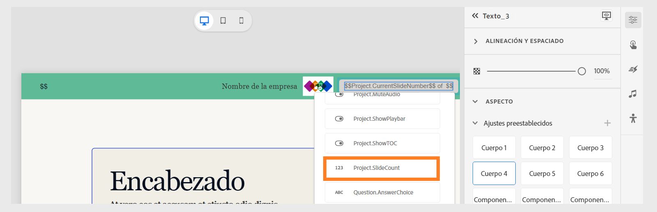Open the animations panel icon
Screen dimensions: 657x212
[633, 69]
